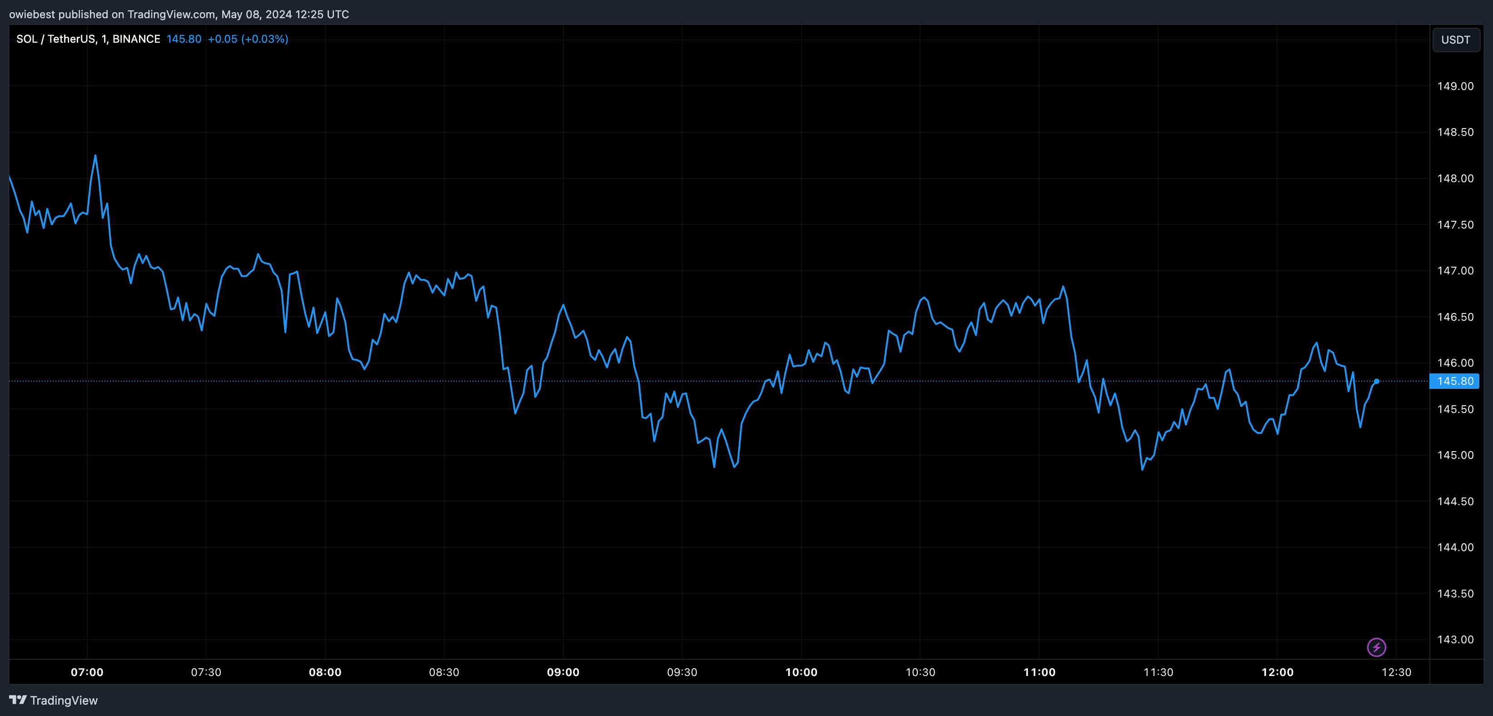The image size is (1493, 716).
Task: Select the 09:00 time axis label
Action: click(x=563, y=672)
